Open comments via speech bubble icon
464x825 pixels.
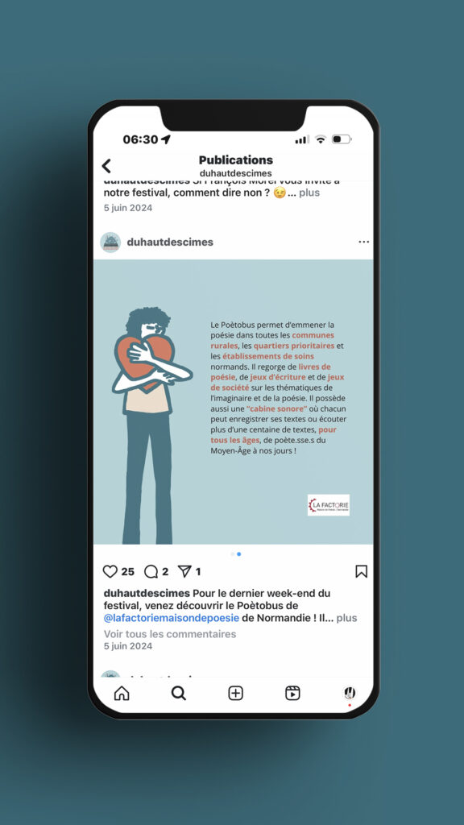click(151, 571)
